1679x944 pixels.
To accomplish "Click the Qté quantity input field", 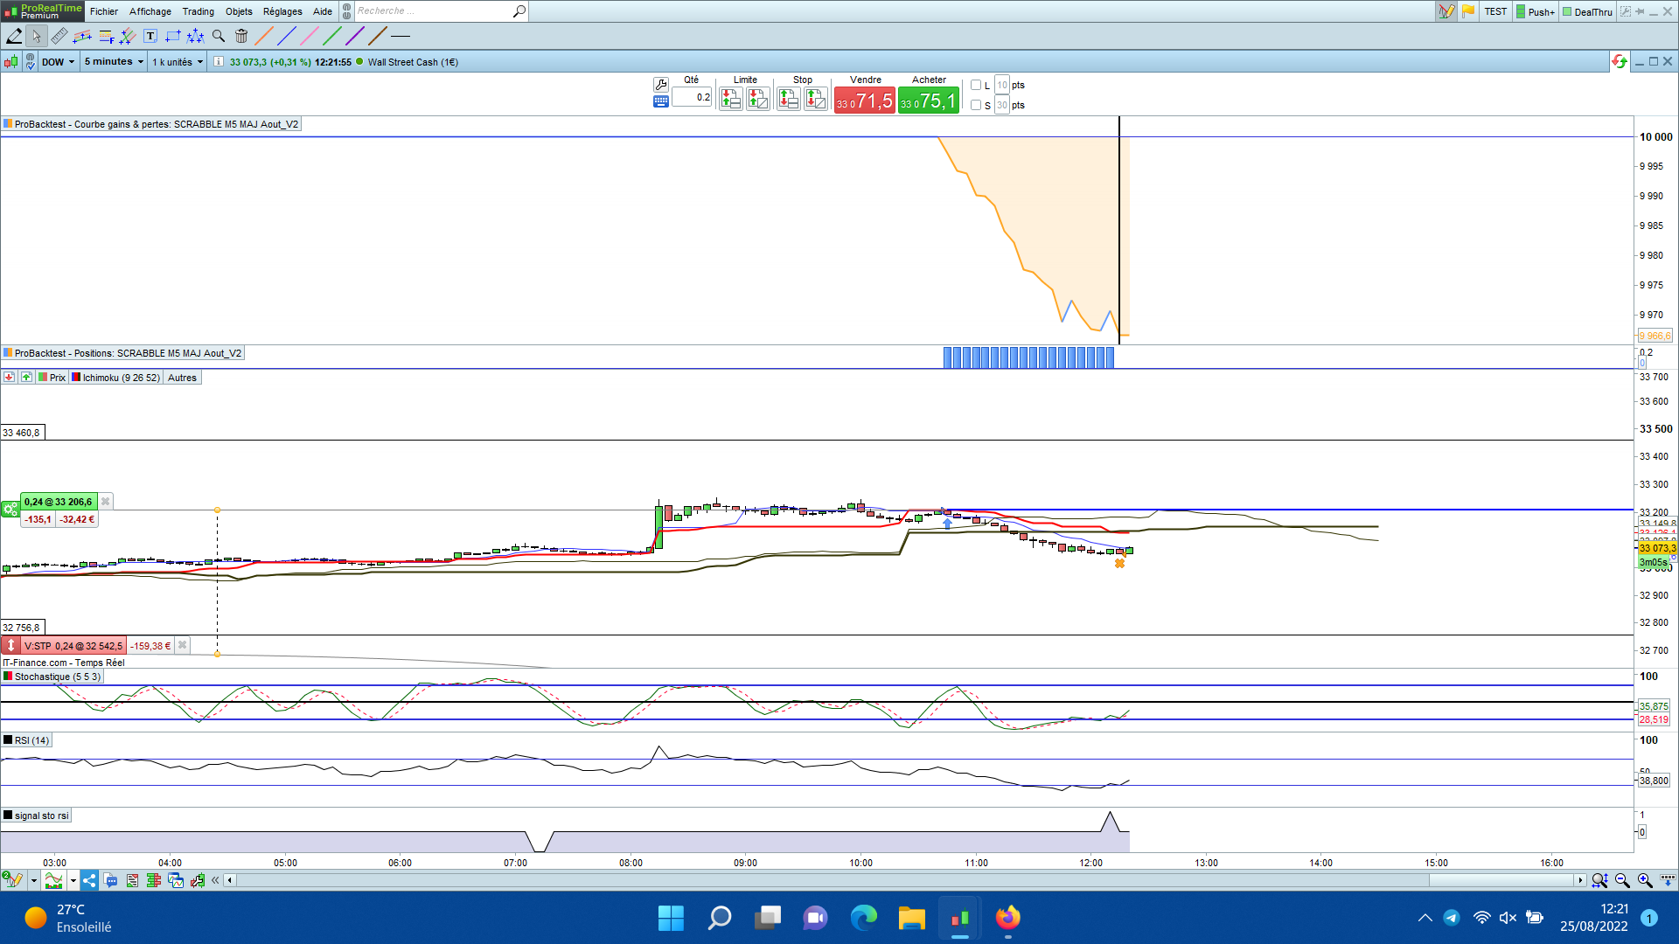I will click(x=692, y=97).
